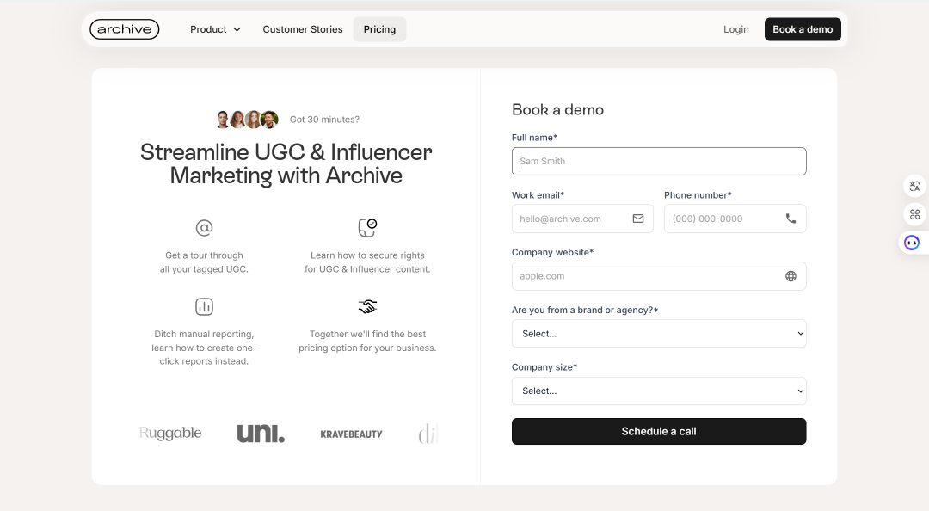Click "Together we'll find the best pricing" text
Screen dimensions: 929x511
[x=367, y=341]
